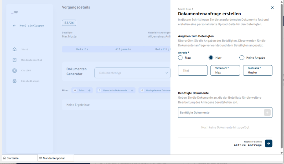Screen dimensions: 284x164
Task: Click the Noch keine Dokumente hinzugefügt text
Action: (x=225, y=127)
